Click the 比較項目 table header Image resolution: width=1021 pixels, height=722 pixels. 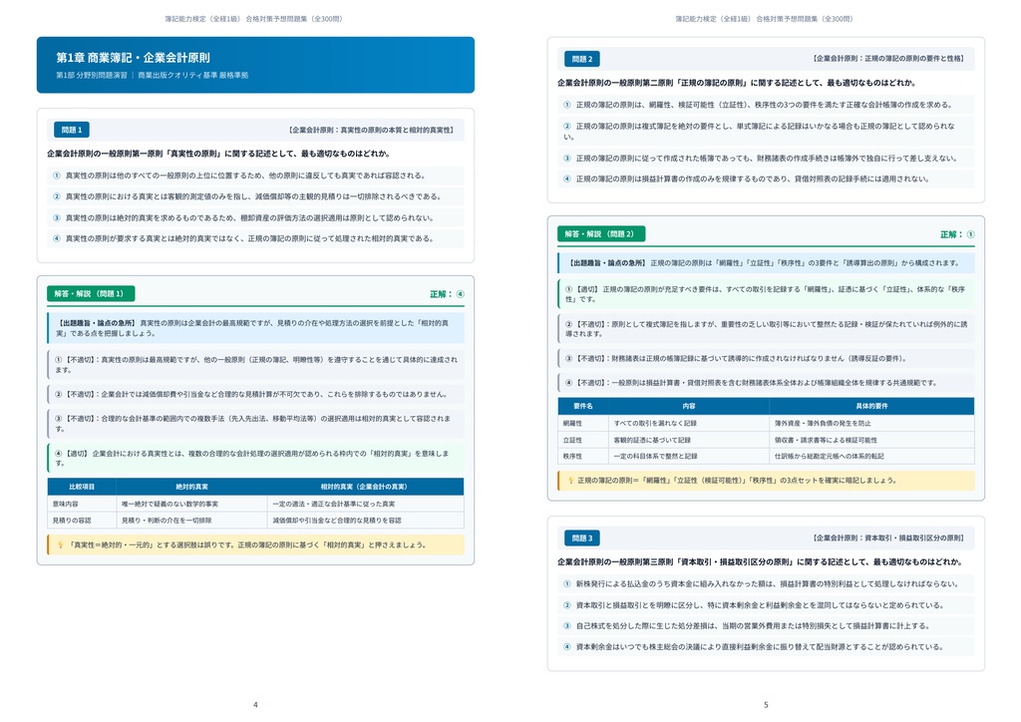(82, 487)
